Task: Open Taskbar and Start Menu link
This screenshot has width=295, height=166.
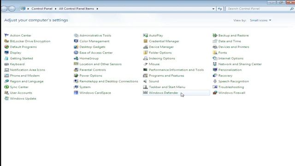Action: coord(167,87)
